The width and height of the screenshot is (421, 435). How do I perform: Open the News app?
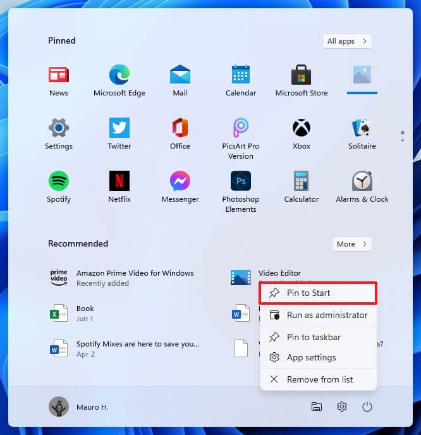(x=59, y=81)
